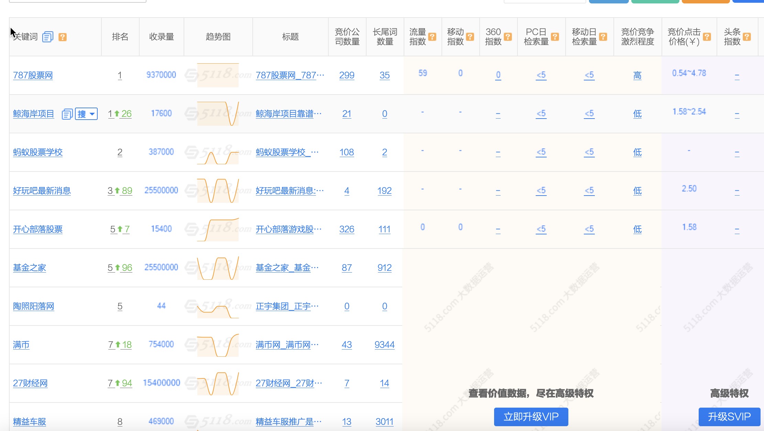Click 360 index 0 for 787股票网
Screen dimensions: 764x431
(x=498, y=75)
